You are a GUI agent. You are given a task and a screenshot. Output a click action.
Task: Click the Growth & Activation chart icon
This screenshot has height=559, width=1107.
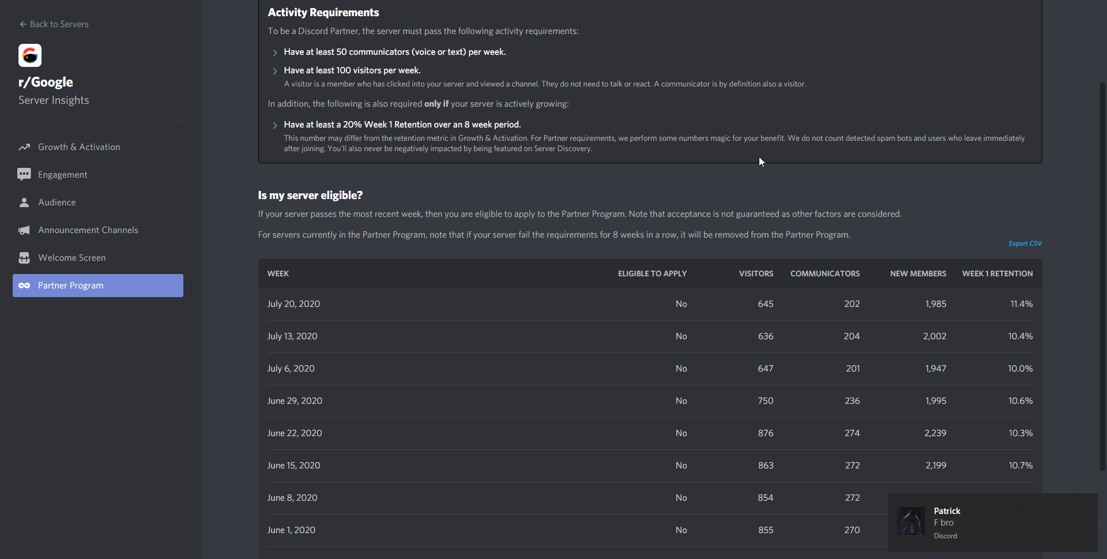click(x=24, y=147)
